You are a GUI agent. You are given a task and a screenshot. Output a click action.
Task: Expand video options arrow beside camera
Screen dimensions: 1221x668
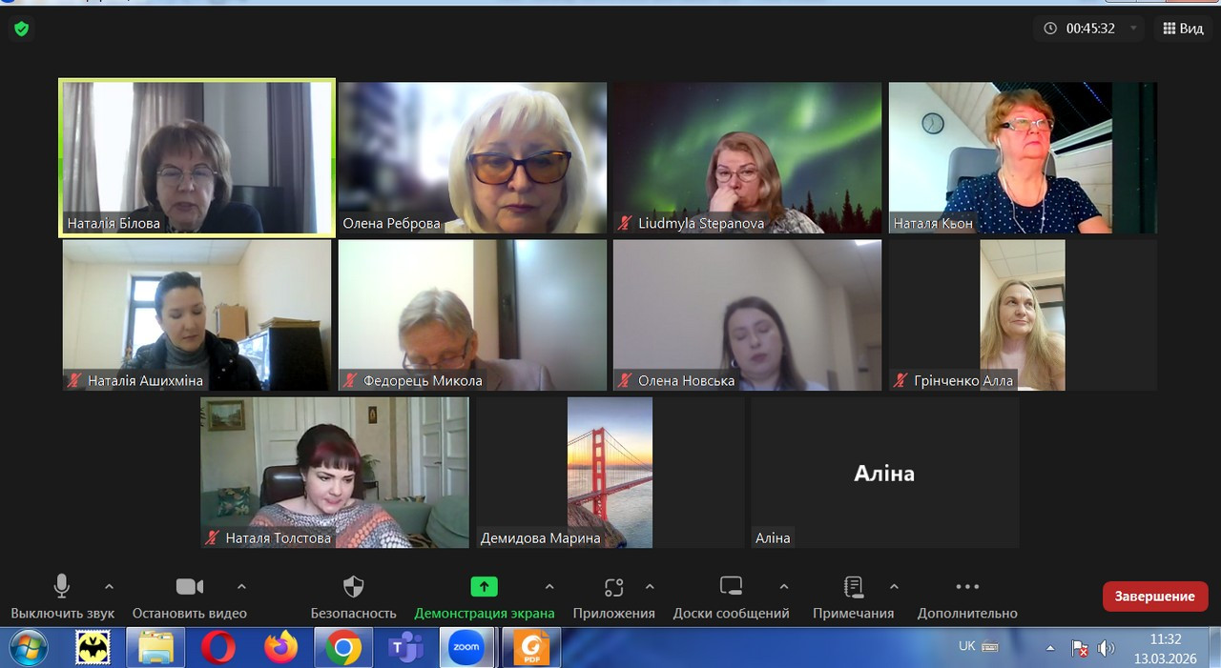click(241, 587)
